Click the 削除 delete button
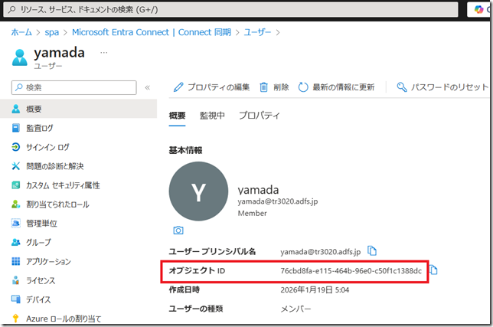The height and width of the screenshot is (327, 493). coord(274,87)
